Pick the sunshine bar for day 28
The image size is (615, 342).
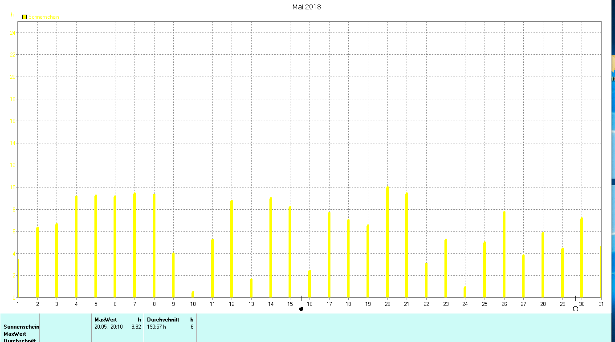click(543, 265)
